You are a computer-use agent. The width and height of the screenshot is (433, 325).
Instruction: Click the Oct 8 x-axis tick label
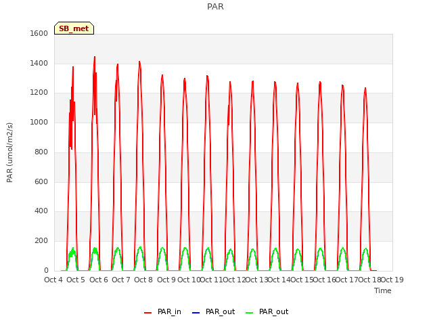pyautogui.click(x=143, y=280)
